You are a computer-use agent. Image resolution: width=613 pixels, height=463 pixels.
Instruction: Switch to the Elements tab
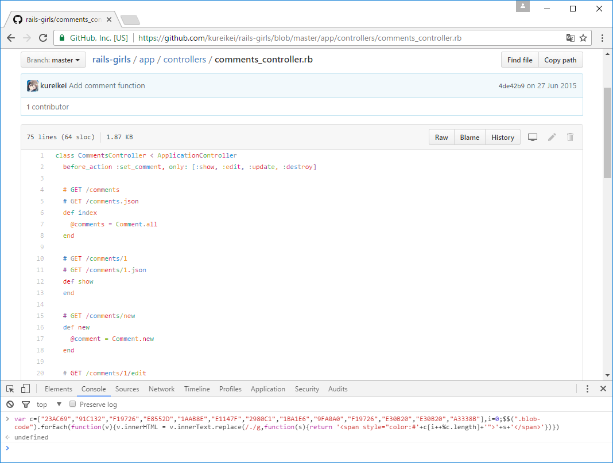pos(59,389)
